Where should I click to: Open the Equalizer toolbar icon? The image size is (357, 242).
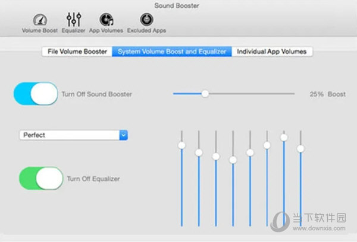coord(74,23)
